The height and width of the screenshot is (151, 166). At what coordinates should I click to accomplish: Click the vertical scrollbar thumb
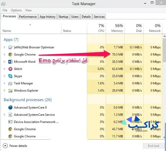tap(164, 50)
